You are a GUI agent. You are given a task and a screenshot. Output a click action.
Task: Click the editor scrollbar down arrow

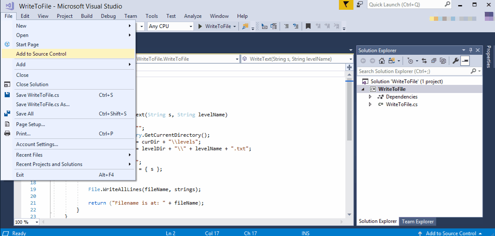(349, 214)
